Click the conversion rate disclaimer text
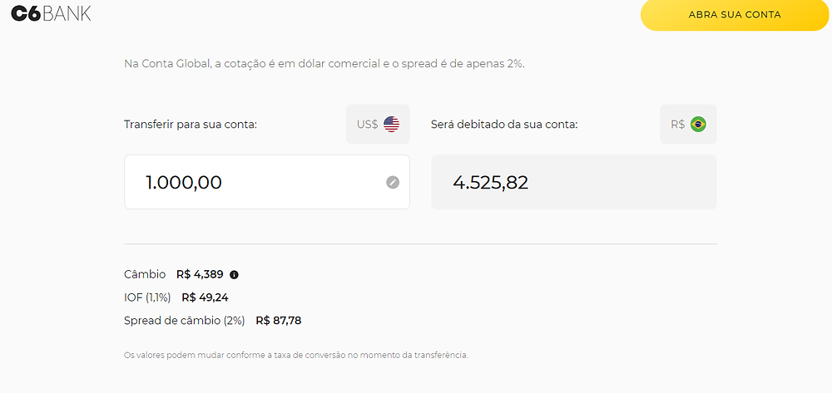Image resolution: width=832 pixels, height=393 pixels. tap(296, 355)
